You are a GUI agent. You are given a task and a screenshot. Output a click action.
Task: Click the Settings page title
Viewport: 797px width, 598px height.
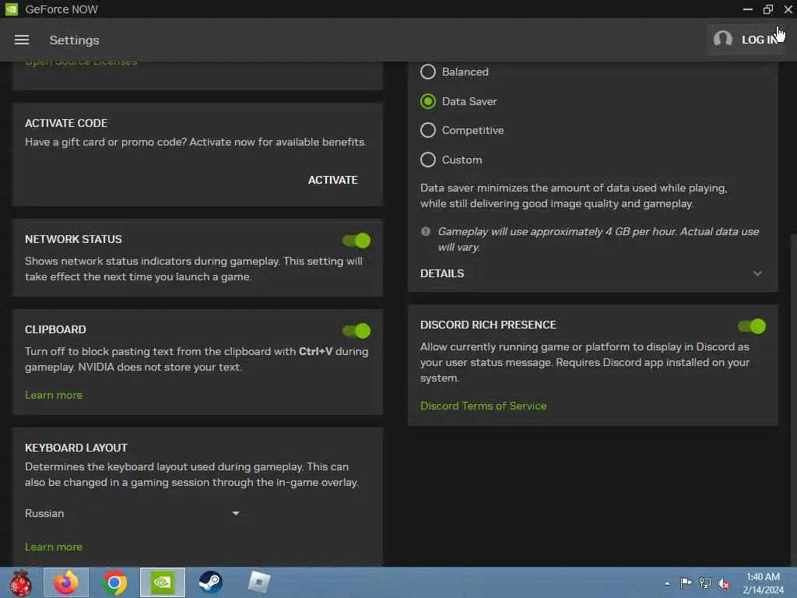[74, 40]
